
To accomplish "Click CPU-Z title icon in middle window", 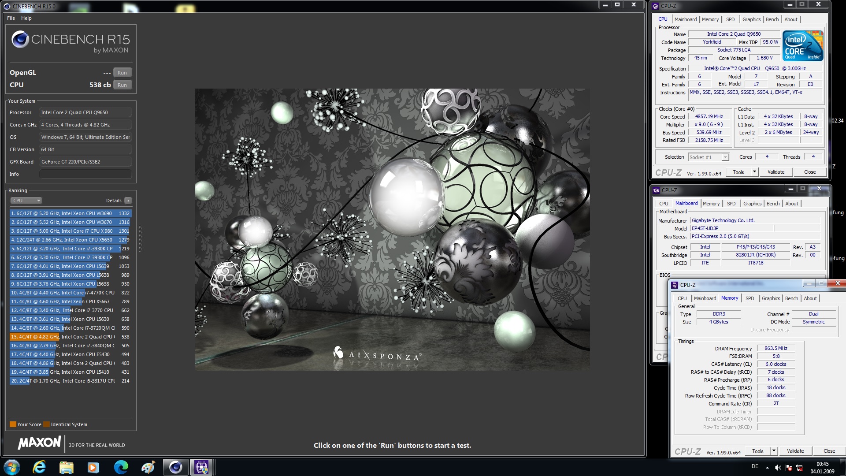I will [x=656, y=190].
